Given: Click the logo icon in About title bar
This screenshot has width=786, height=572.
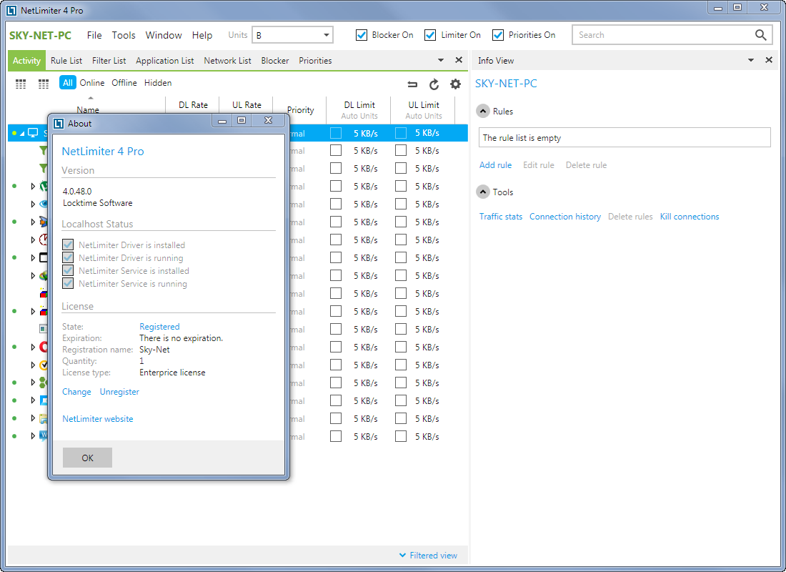Looking at the screenshot, I should click(59, 124).
